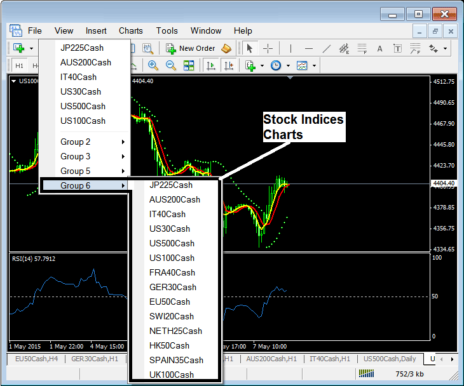
Task: Click the connection status bars icon
Action: pos(366,374)
